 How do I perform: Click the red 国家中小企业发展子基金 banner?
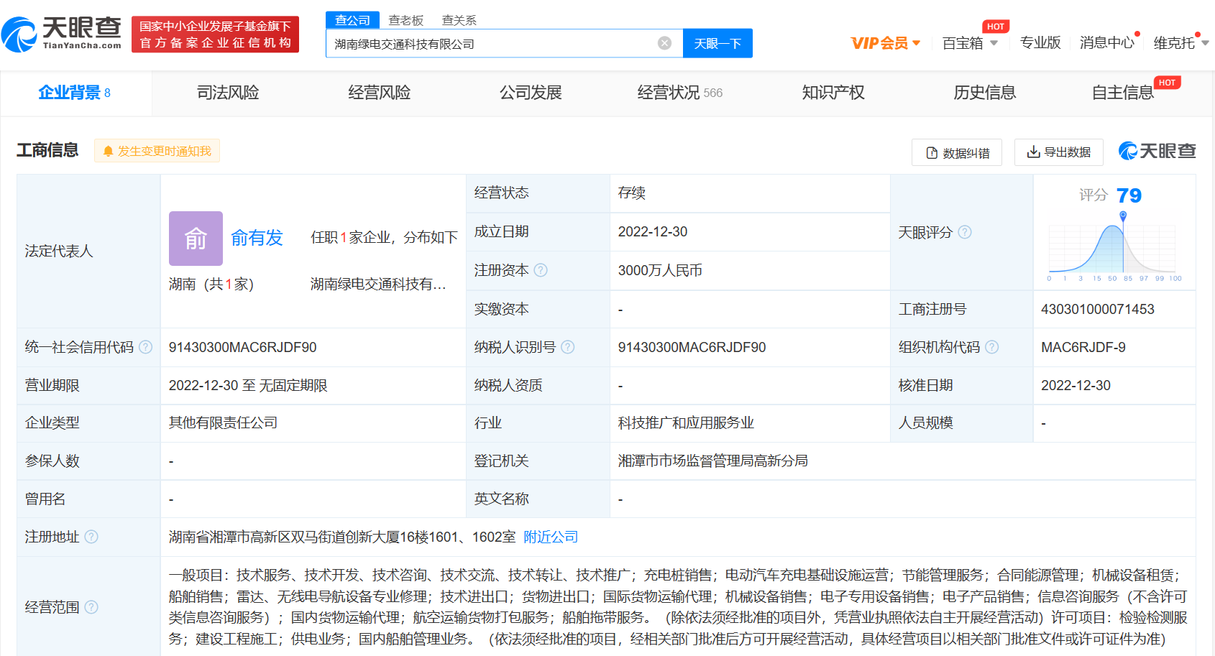(x=215, y=34)
